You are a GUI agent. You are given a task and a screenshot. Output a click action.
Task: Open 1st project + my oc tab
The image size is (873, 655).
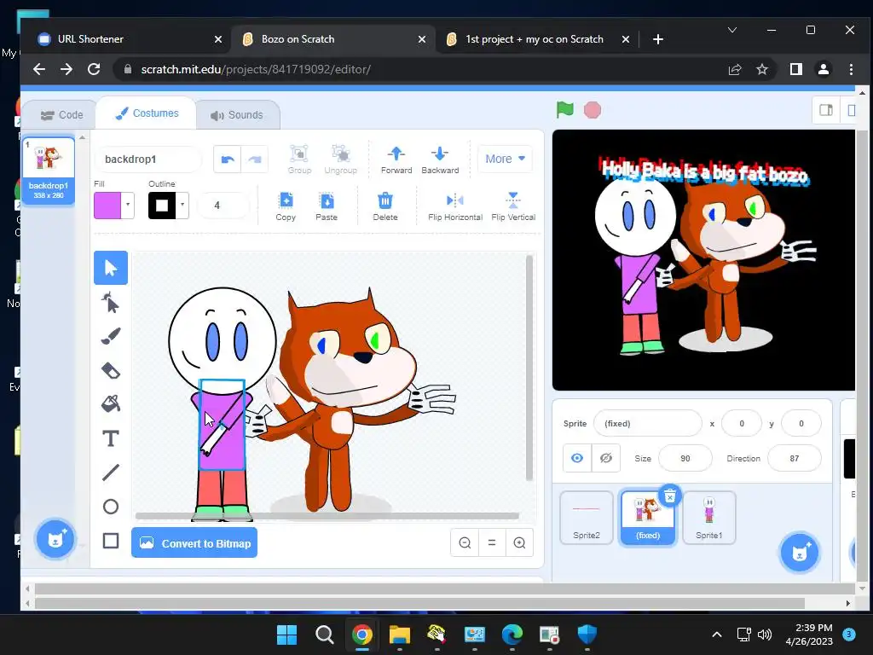539,39
